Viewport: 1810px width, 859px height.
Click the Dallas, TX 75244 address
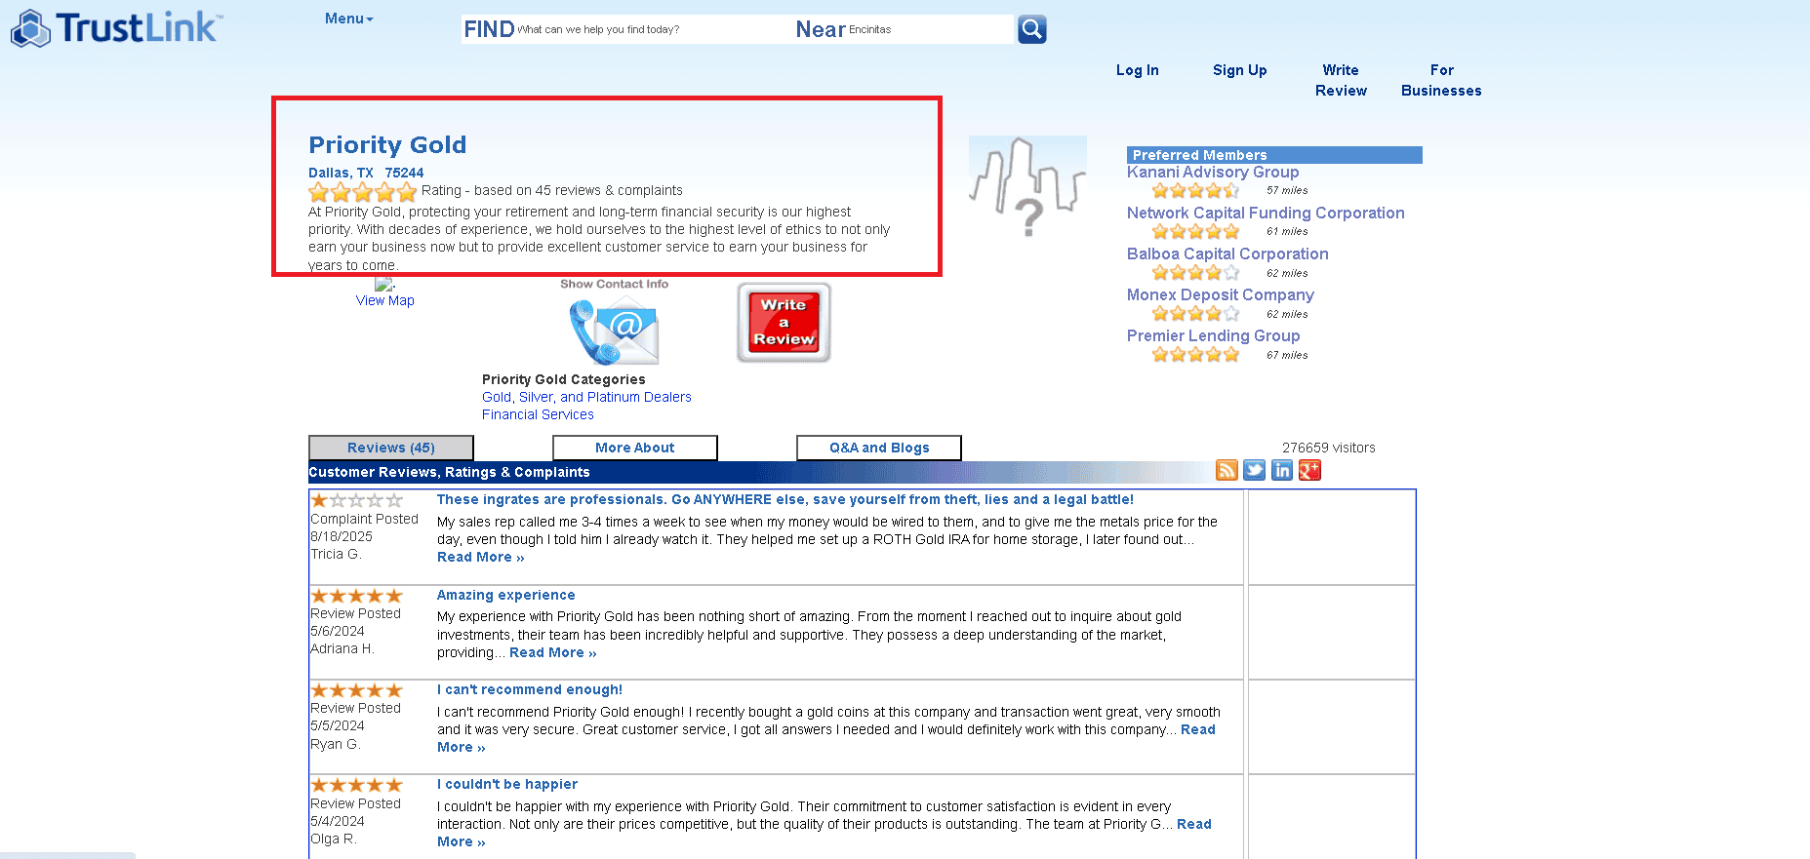click(366, 173)
